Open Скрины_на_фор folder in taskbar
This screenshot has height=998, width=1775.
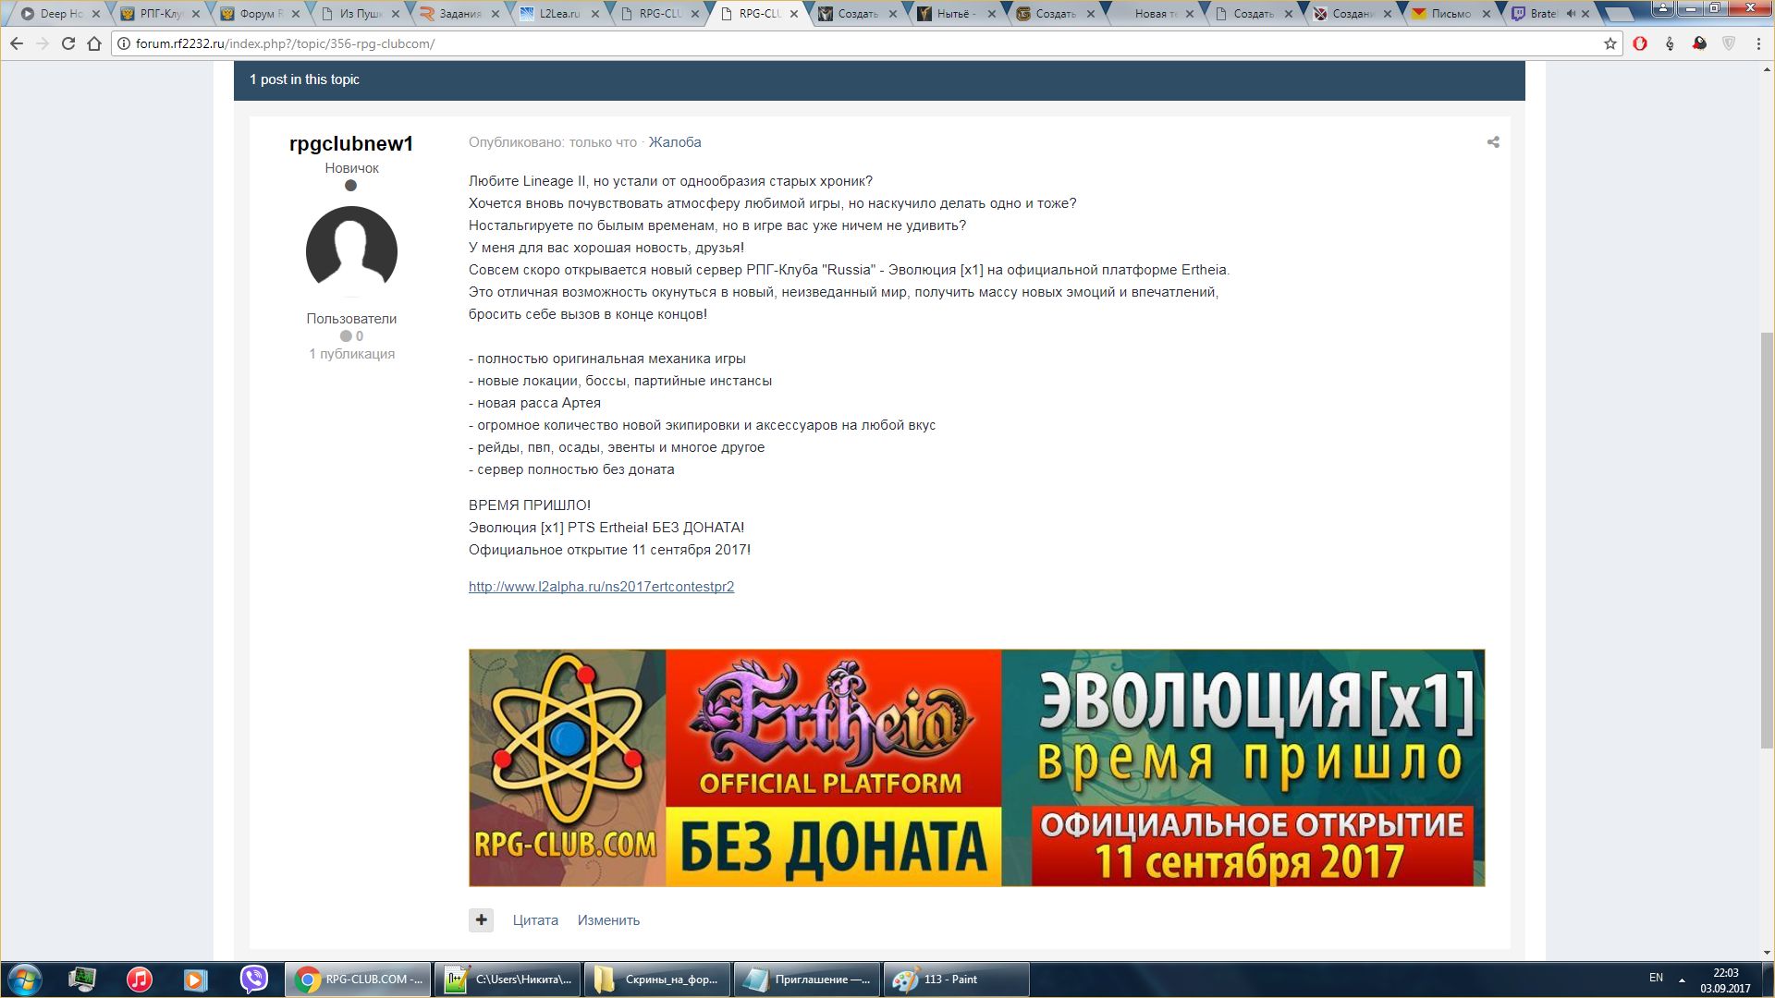pyautogui.click(x=656, y=980)
